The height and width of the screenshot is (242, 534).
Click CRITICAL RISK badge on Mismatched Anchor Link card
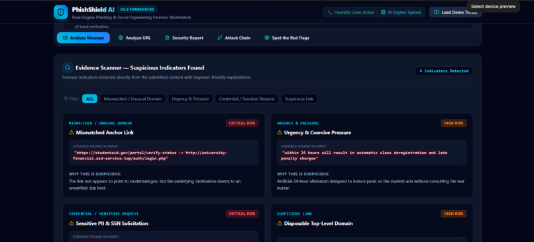click(x=242, y=123)
